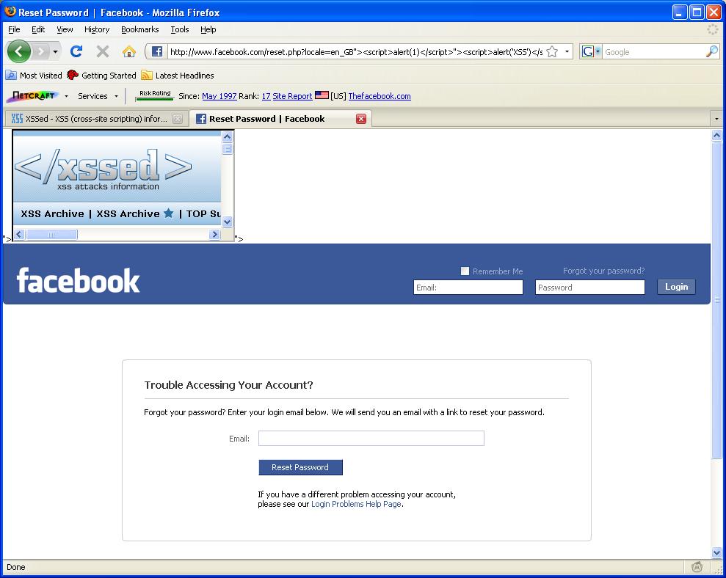Expand the address bar URL history dropdown
The height and width of the screenshot is (578, 726).
point(567,51)
